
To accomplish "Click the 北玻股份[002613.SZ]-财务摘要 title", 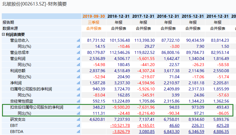I will tap(34, 4).
